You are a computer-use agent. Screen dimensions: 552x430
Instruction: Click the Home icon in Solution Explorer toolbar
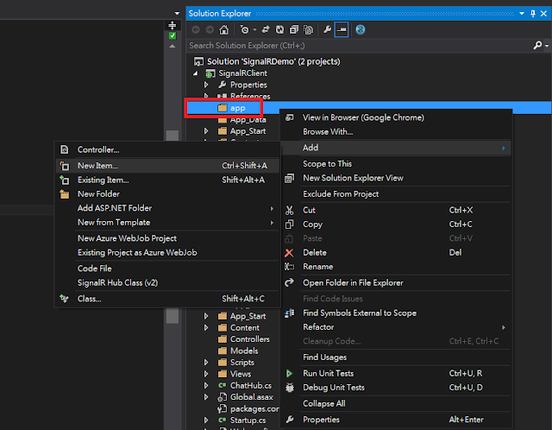tap(224, 29)
